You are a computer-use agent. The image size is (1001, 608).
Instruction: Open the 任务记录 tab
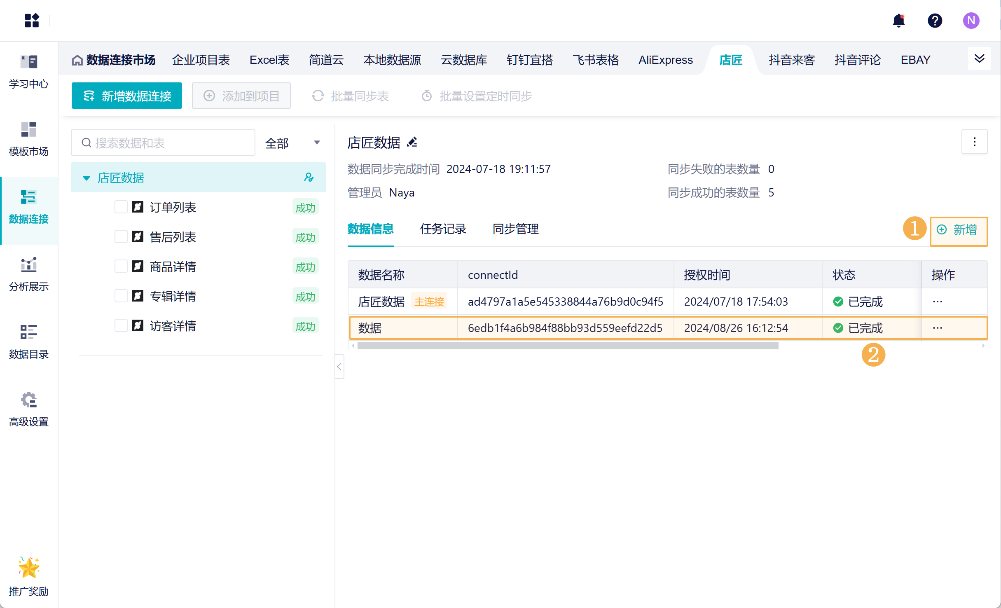[443, 229]
